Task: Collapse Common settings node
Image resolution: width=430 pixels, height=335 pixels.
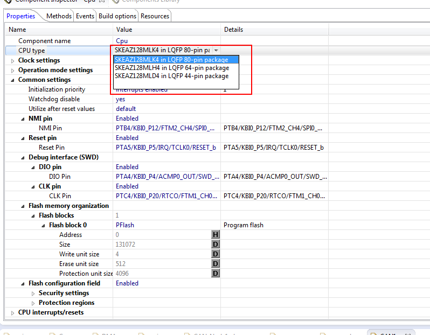Action: point(12,80)
